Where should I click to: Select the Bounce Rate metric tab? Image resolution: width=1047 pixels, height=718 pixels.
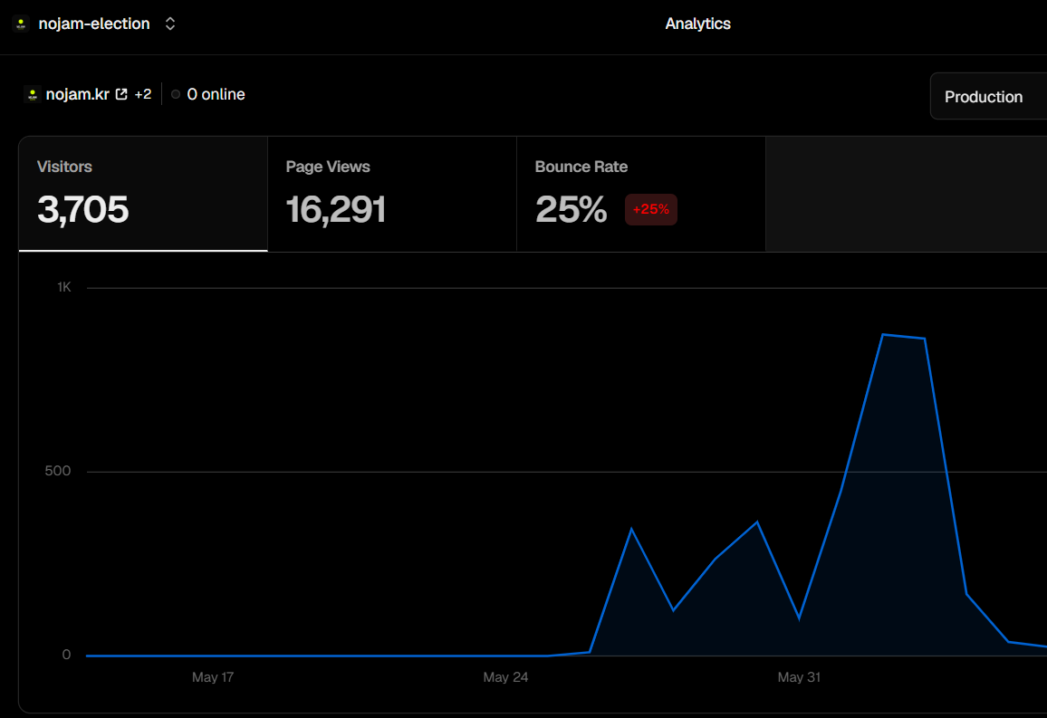(641, 194)
